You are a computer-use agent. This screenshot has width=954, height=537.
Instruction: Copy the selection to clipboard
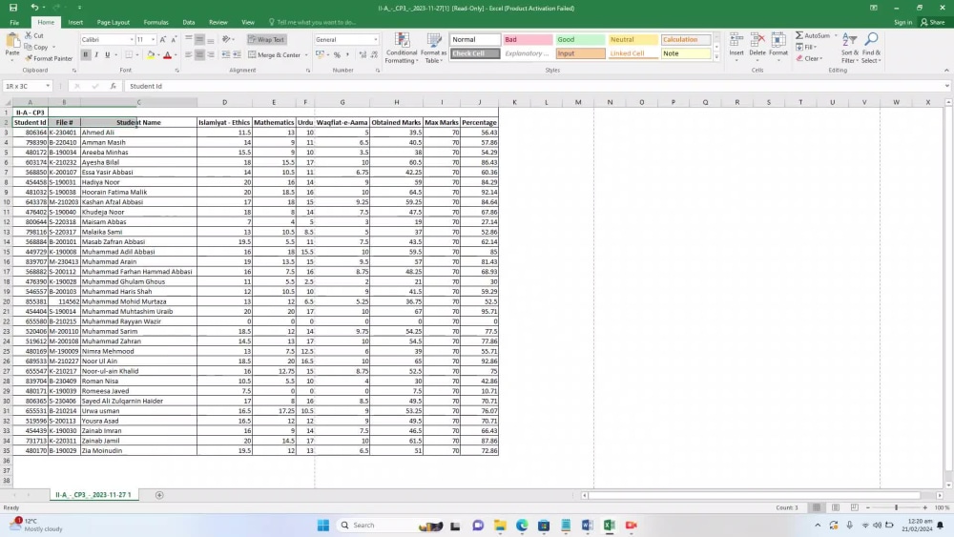pos(37,47)
